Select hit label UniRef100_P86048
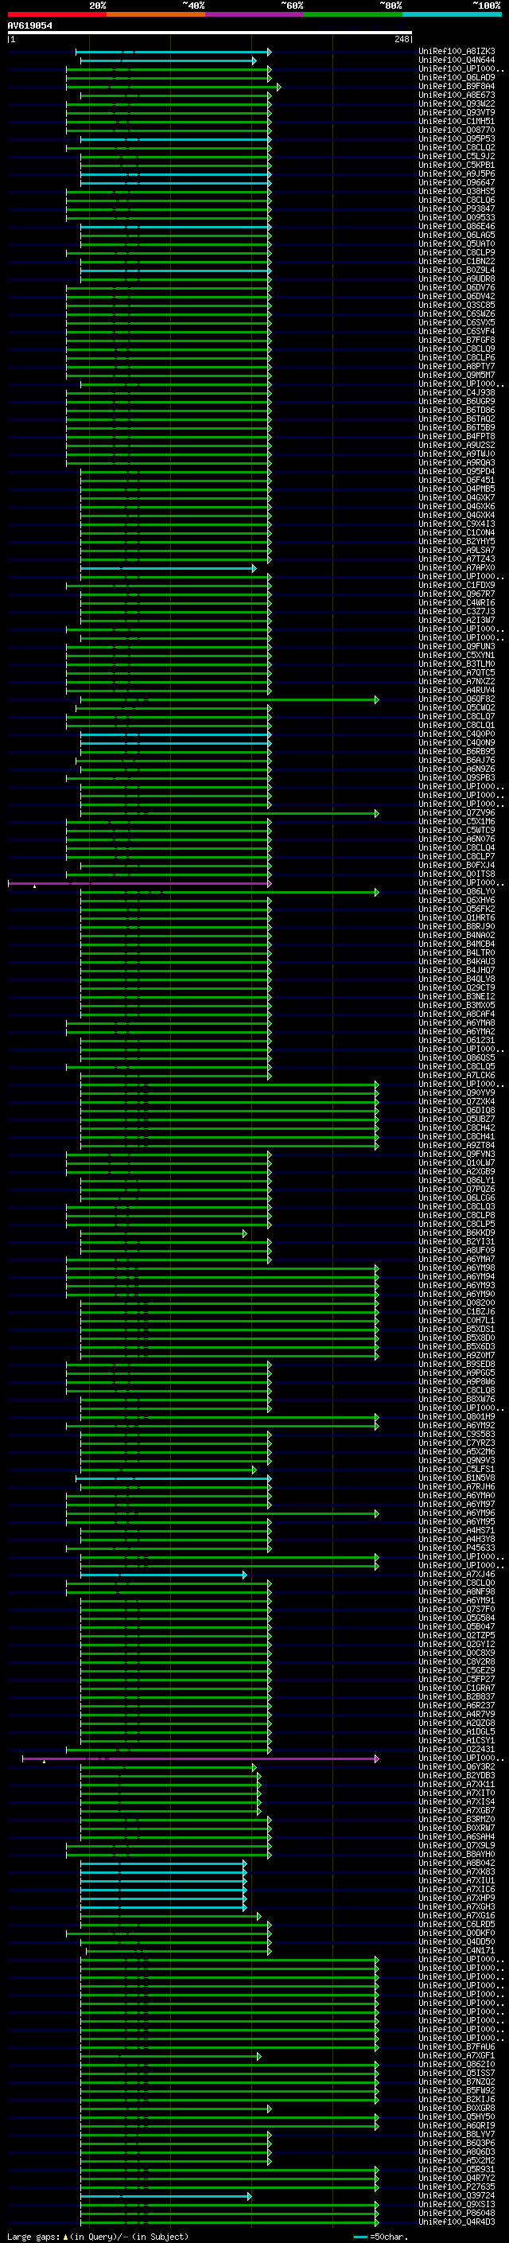509x2243 pixels. pyautogui.click(x=457, y=2213)
